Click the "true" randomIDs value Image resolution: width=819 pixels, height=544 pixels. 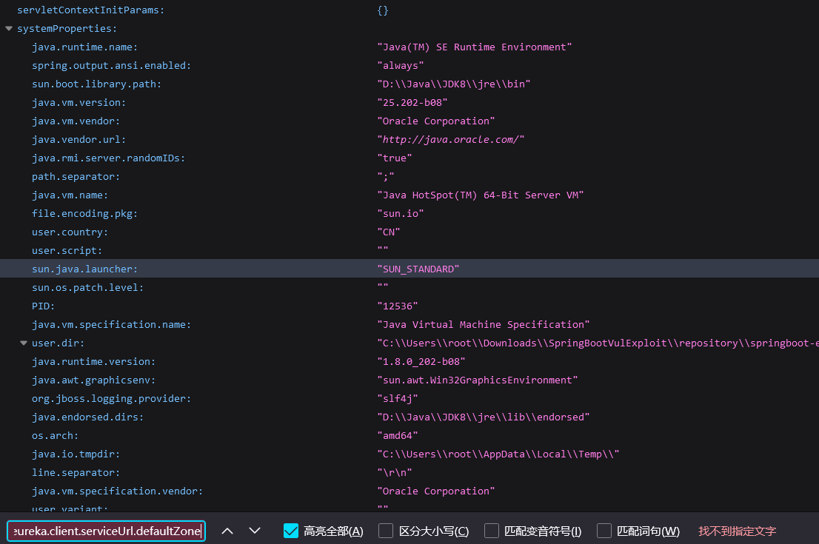[x=395, y=158]
